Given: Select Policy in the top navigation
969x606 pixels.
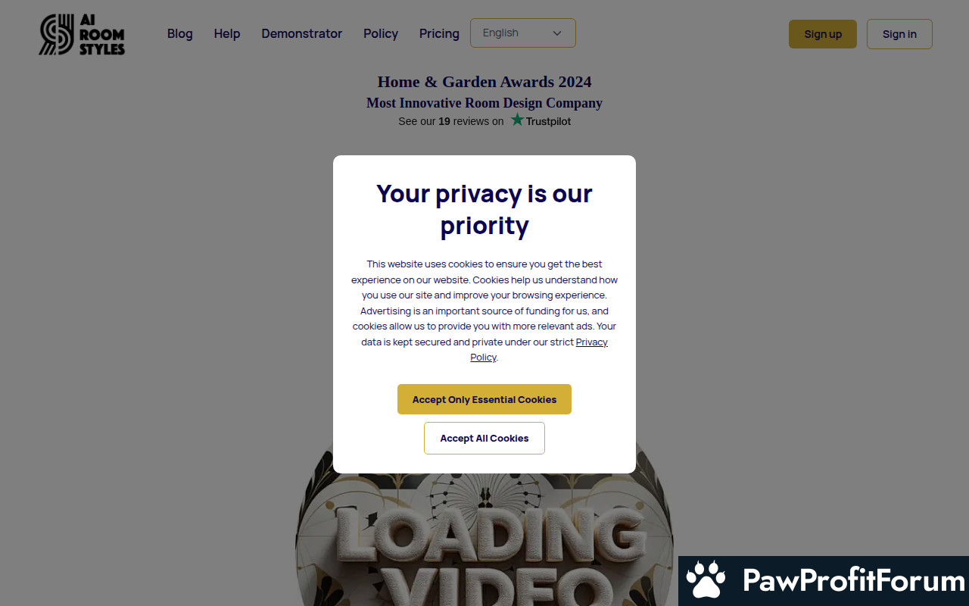Looking at the screenshot, I should pos(380,34).
